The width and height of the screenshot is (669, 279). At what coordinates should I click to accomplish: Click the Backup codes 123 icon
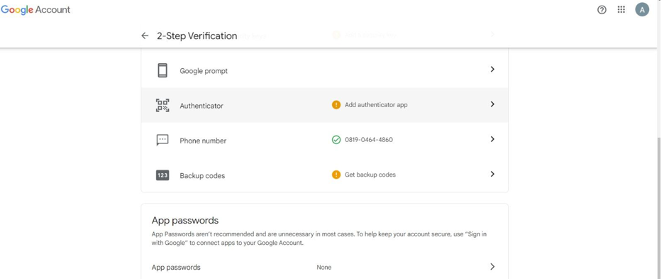point(162,175)
